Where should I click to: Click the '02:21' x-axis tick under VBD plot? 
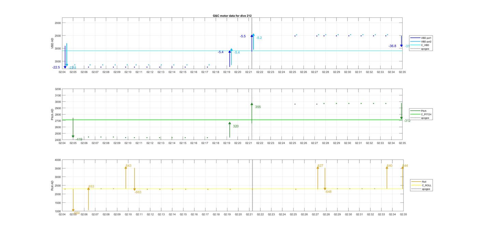point(249,72)
